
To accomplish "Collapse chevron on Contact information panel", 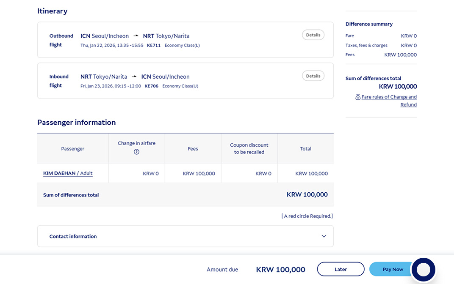I will (324, 236).
